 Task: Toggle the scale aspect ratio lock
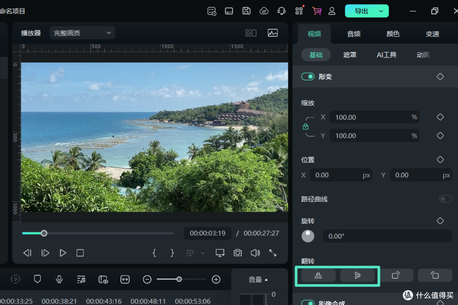pos(305,126)
